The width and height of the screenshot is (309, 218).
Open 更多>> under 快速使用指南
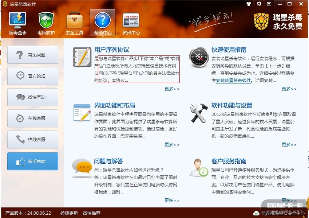click(289, 89)
